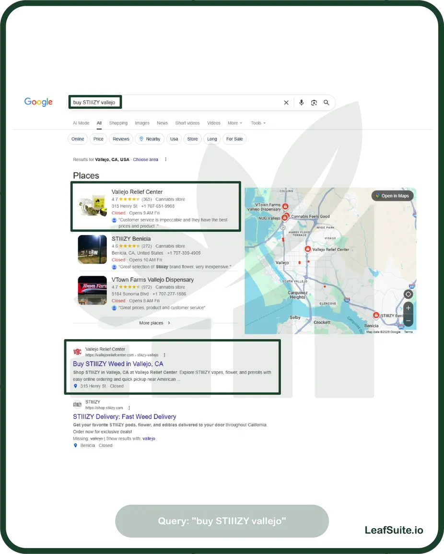Zoom in on map with plus icon

pos(408,308)
